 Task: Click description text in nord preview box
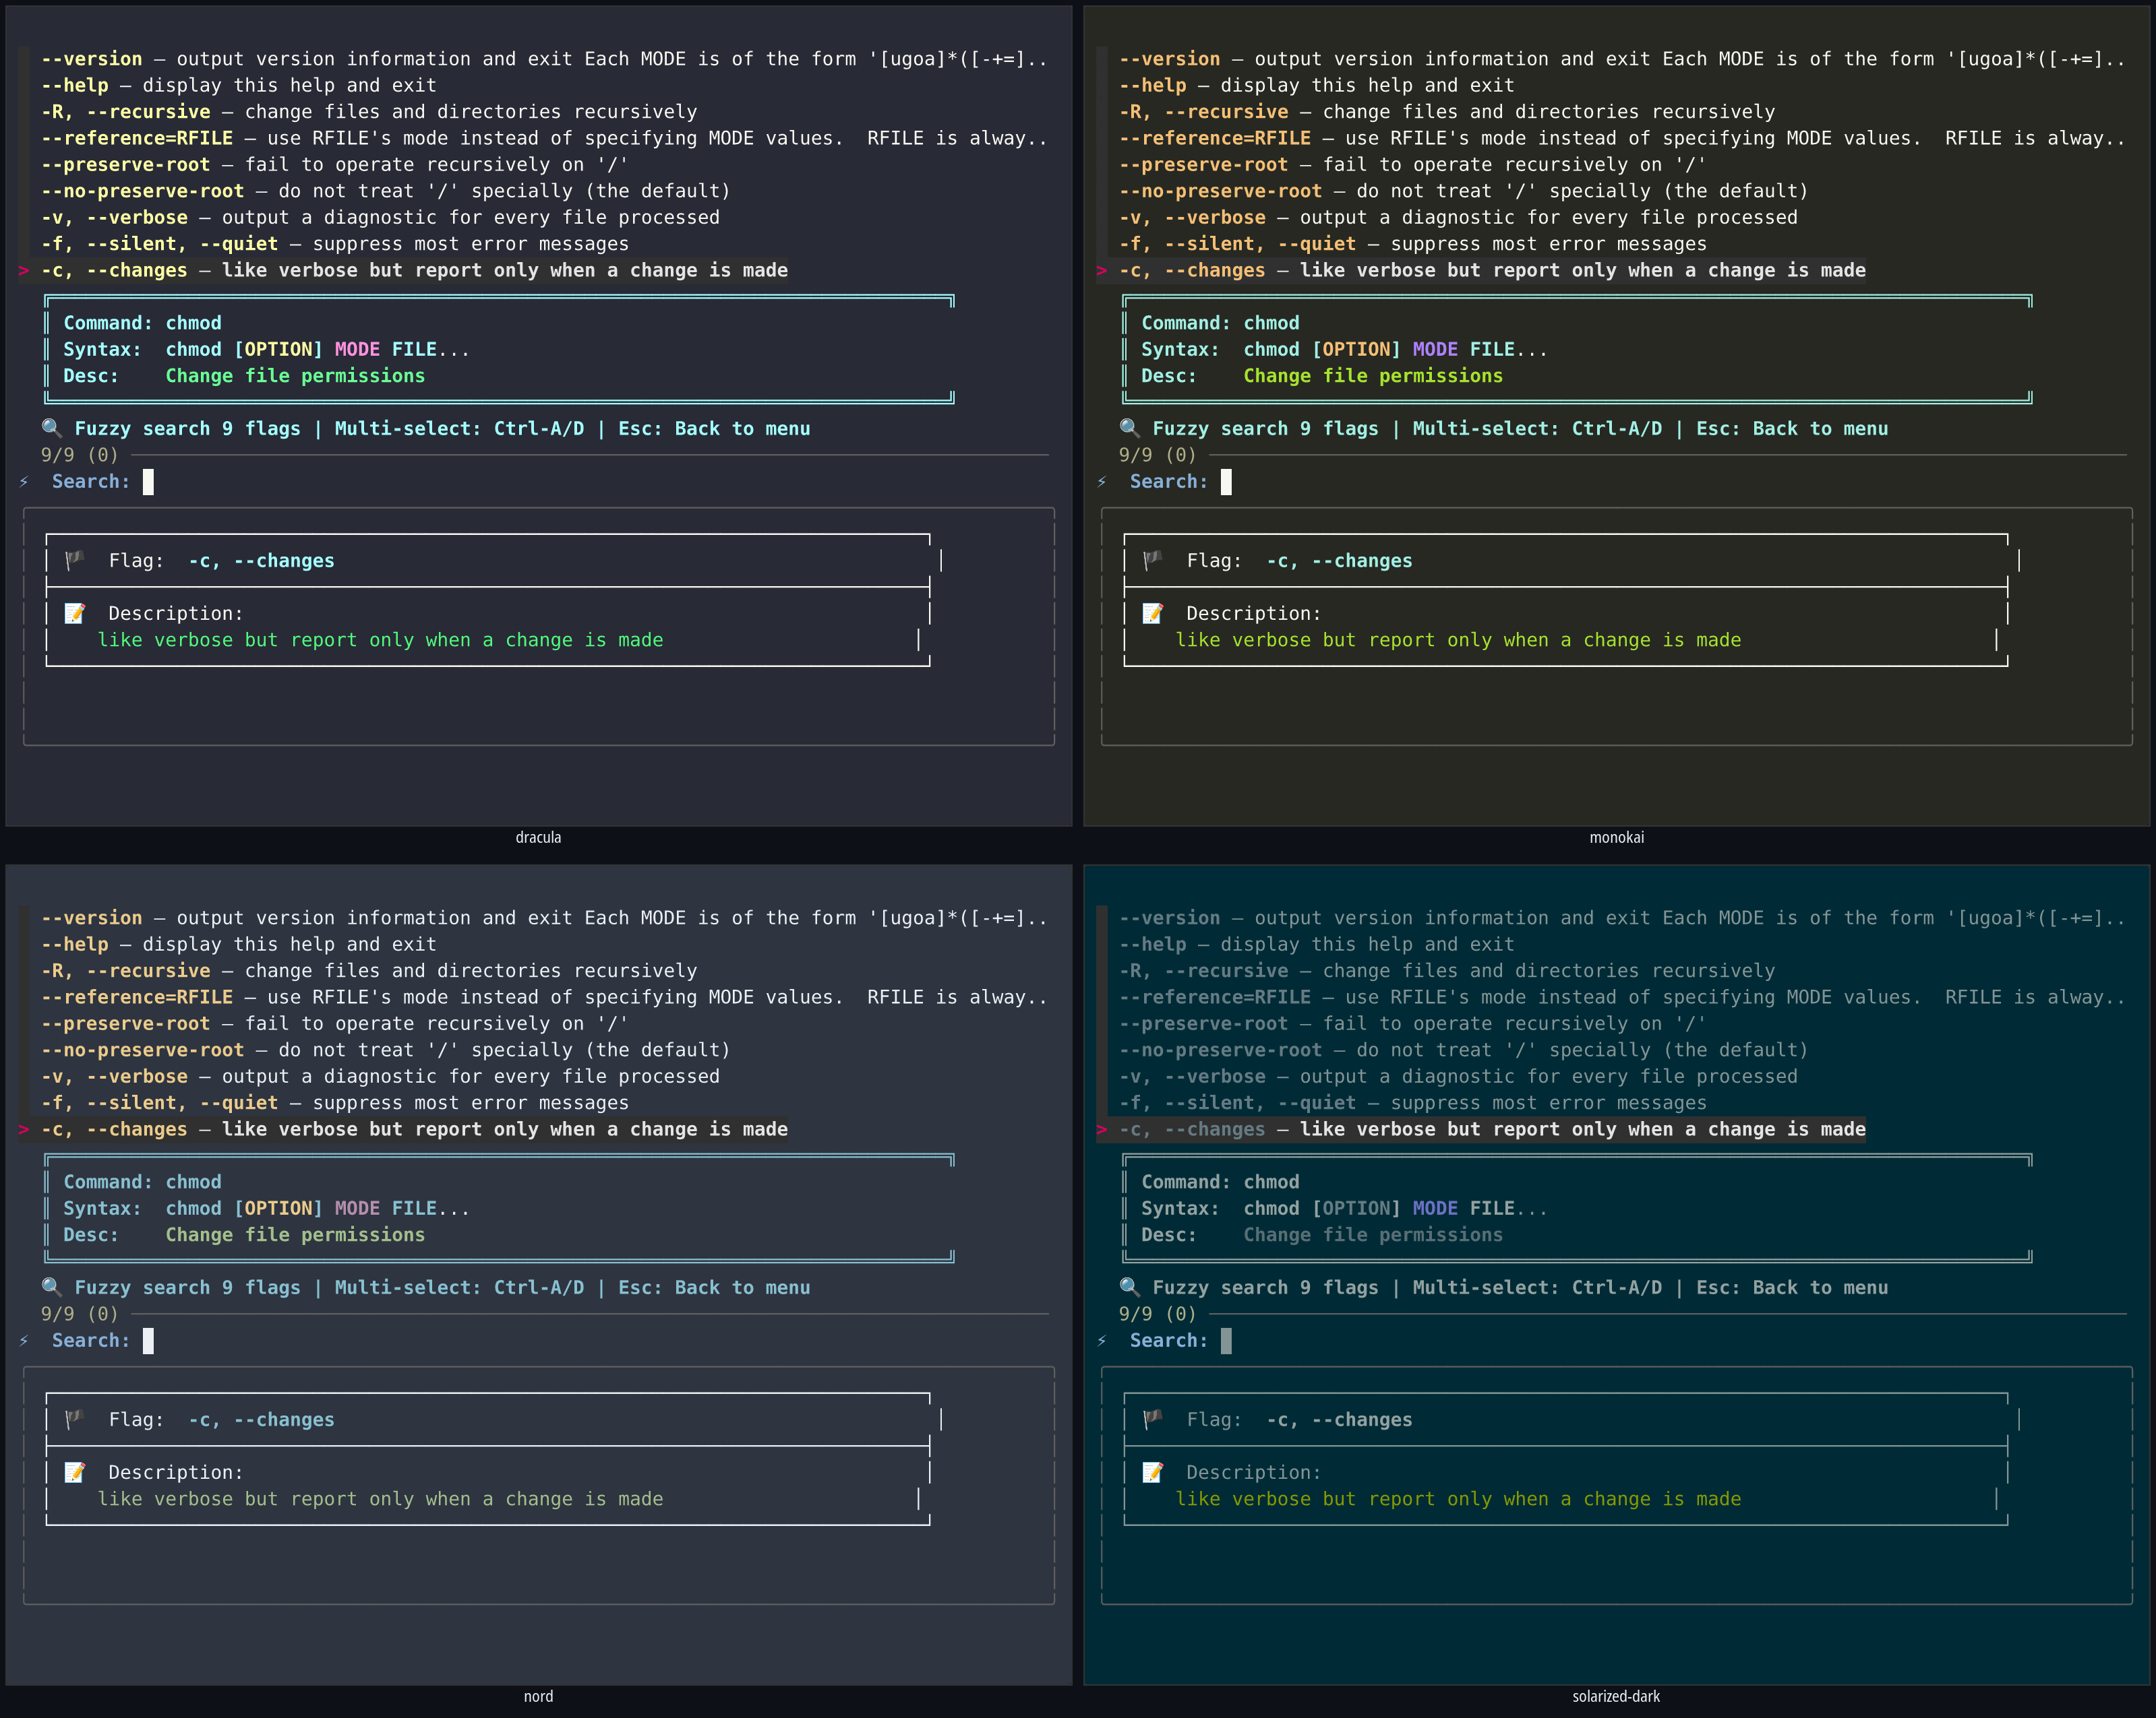(x=380, y=1499)
